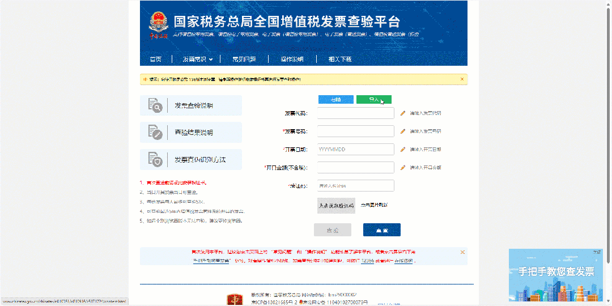Click the gray 查验 button
Screen dimensions: 612x306
[333, 230]
